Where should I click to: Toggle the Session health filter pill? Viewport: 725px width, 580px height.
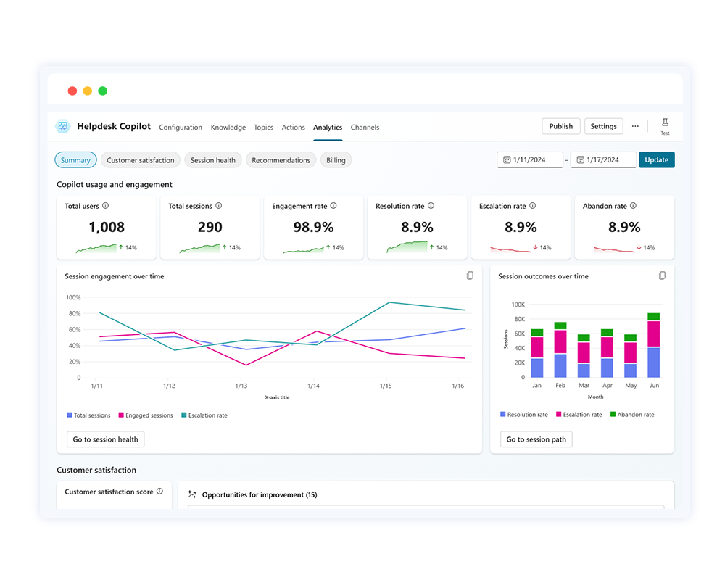[212, 160]
